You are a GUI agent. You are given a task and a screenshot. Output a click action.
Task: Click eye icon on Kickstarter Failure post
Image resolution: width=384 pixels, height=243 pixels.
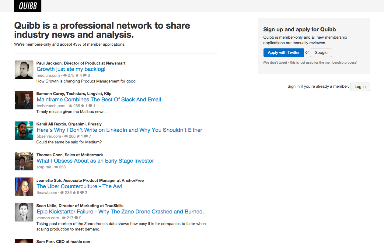[x=64, y=218]
